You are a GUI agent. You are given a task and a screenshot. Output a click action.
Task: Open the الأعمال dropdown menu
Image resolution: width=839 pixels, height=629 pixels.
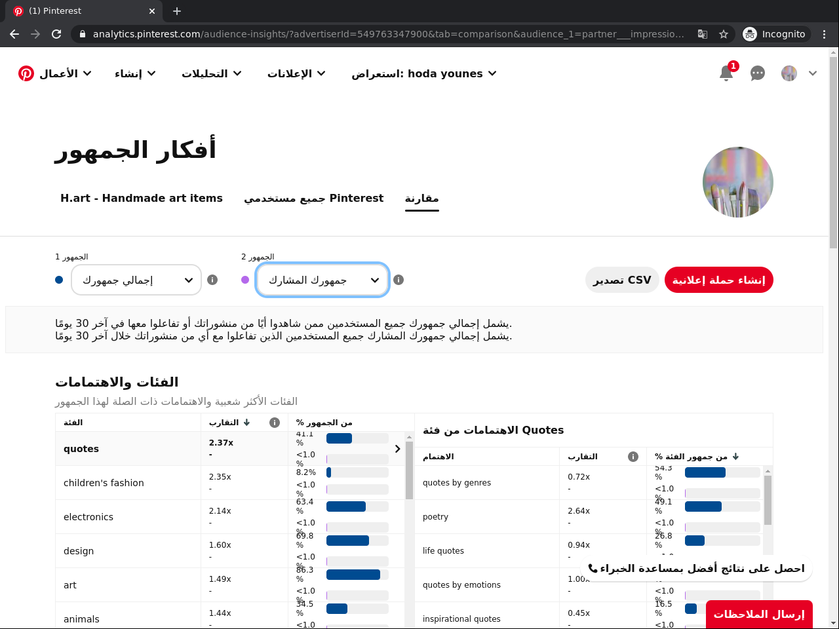[x=65, y=73]
